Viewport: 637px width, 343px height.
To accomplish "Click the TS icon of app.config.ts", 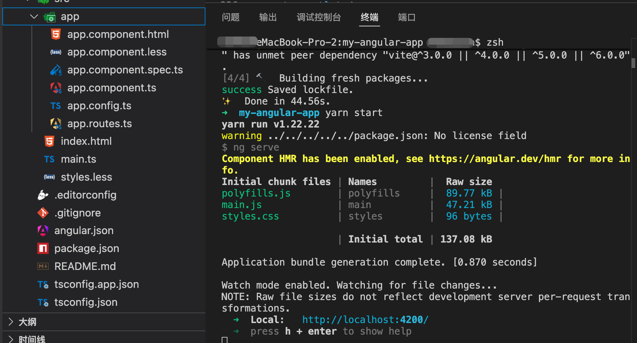I will pyautogui.click(x=56, y=106).
